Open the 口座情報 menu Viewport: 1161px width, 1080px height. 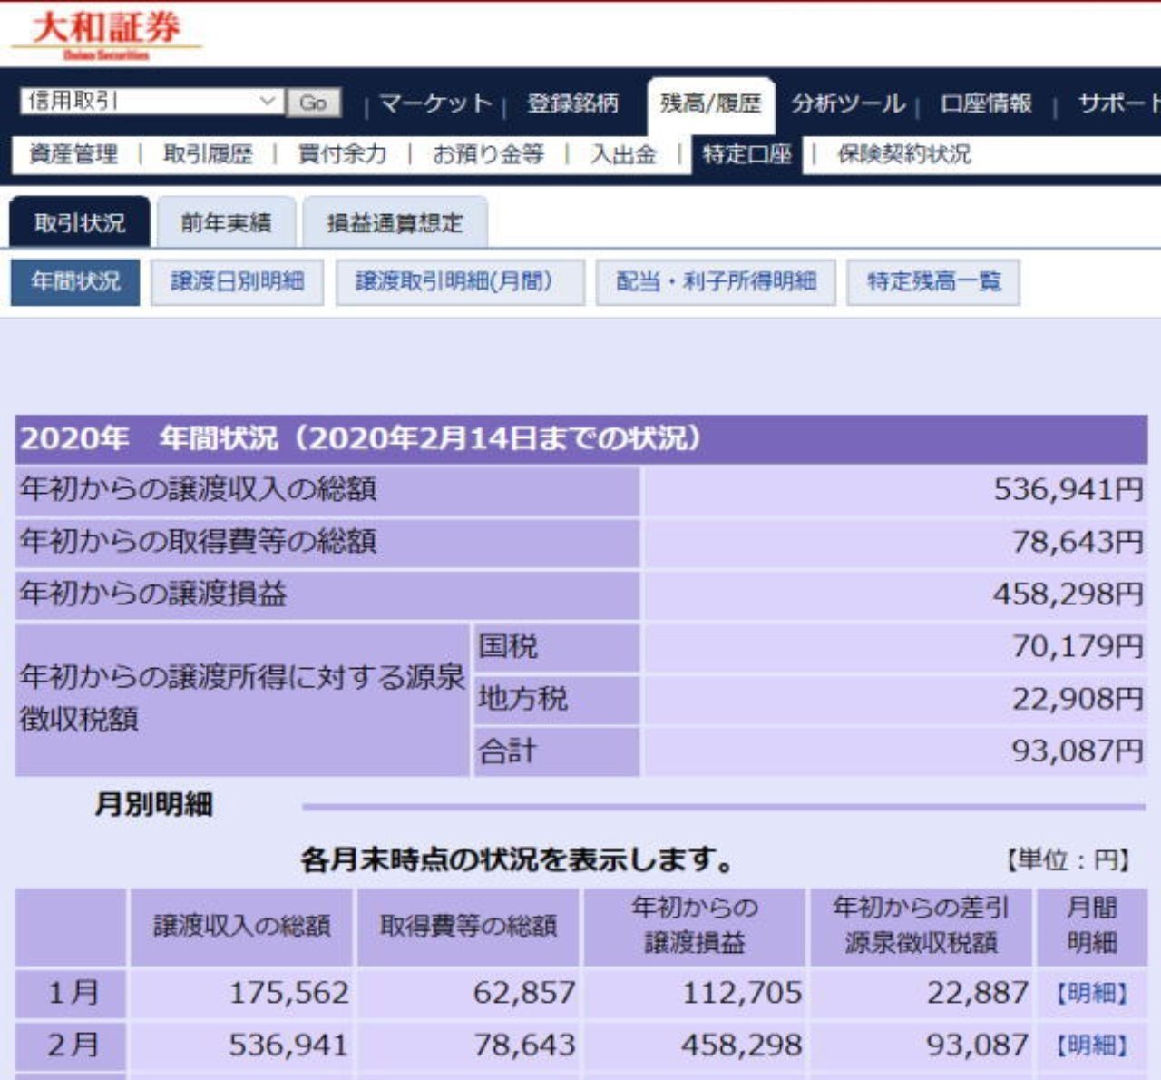coord(986,103)
